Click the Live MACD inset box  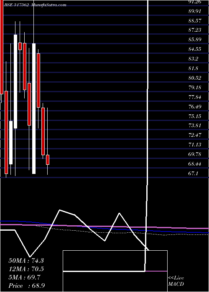115,271
